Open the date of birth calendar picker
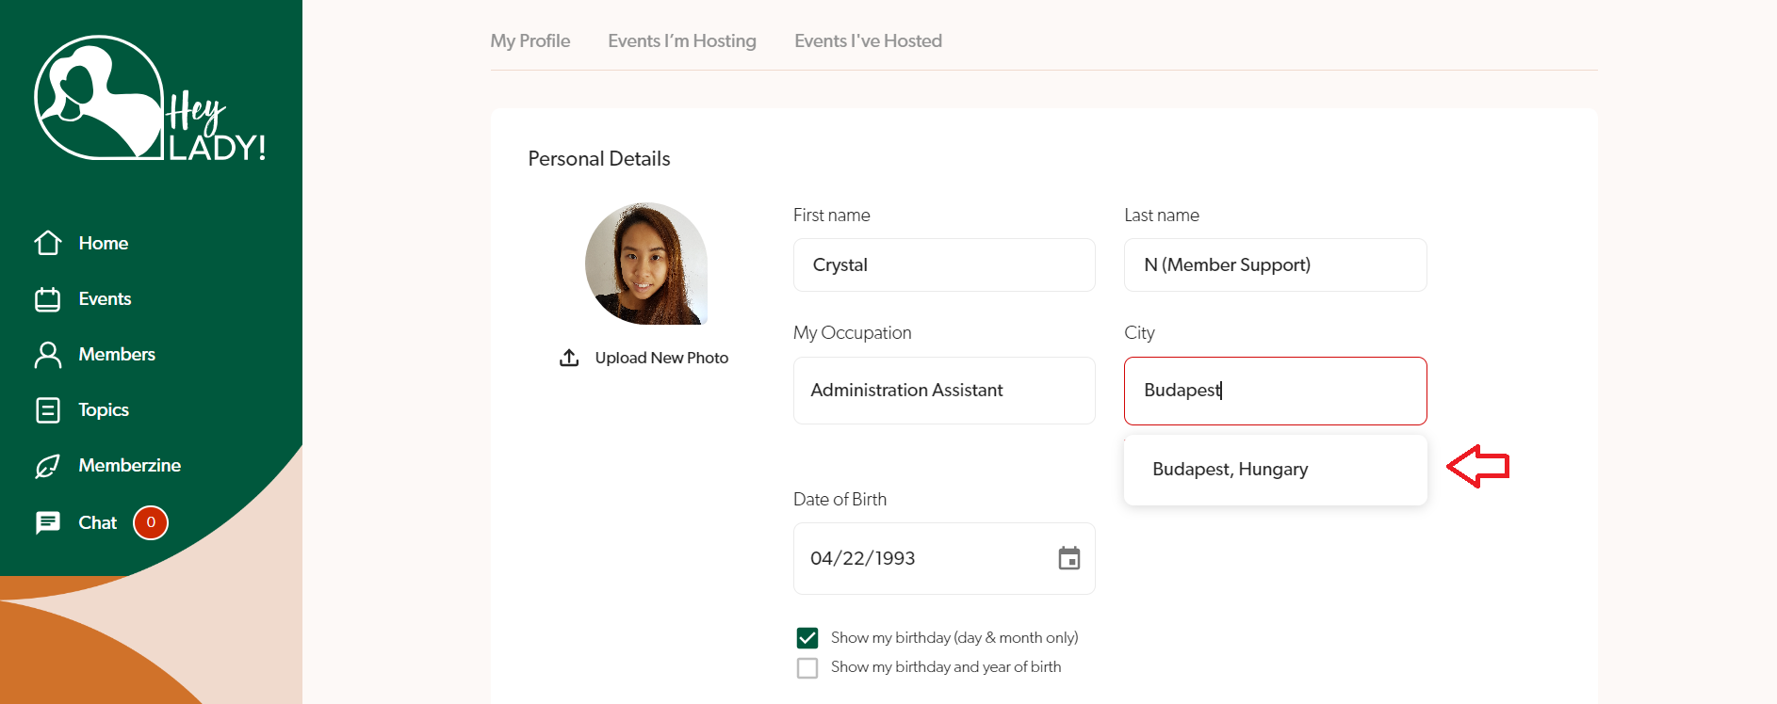 pyautogui.click(x=1068, y=558)
